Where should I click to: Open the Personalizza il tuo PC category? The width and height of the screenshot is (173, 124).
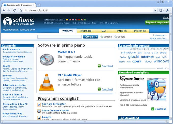coord(15,104)
